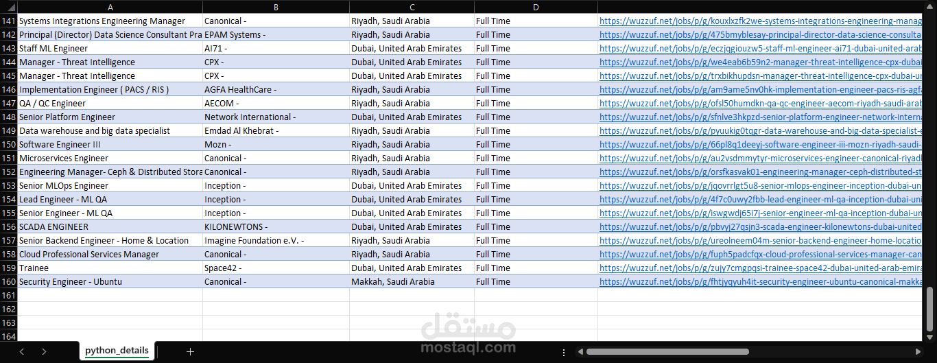Click the vertical scrollbar thumb
The image size is (937, 363).
coord(930,309)
